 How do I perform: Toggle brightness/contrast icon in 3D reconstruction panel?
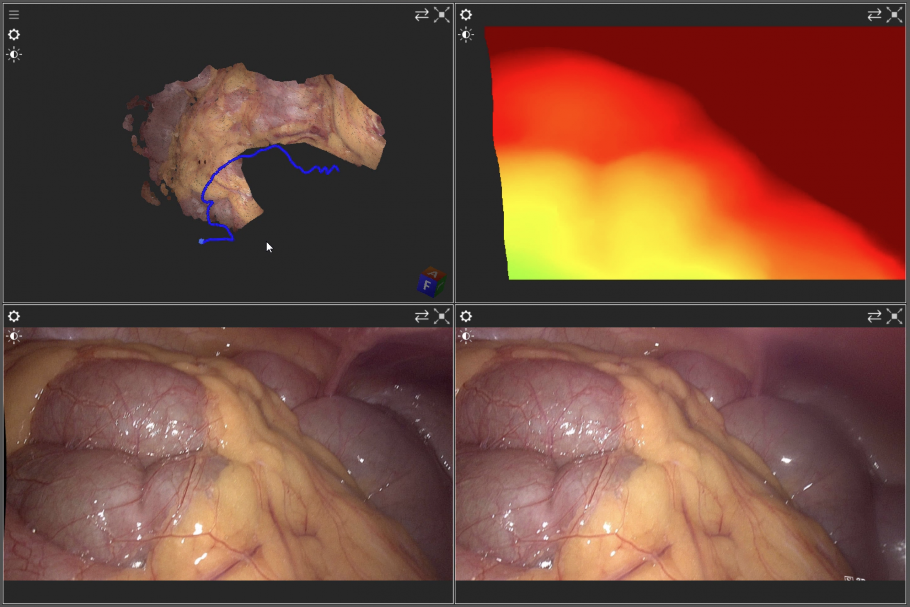14,55
